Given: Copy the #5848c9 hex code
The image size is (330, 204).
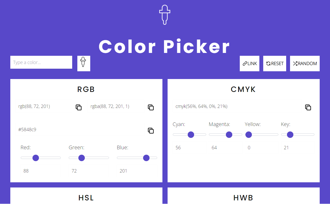Looking at the screenshot, I should point(151,131).
